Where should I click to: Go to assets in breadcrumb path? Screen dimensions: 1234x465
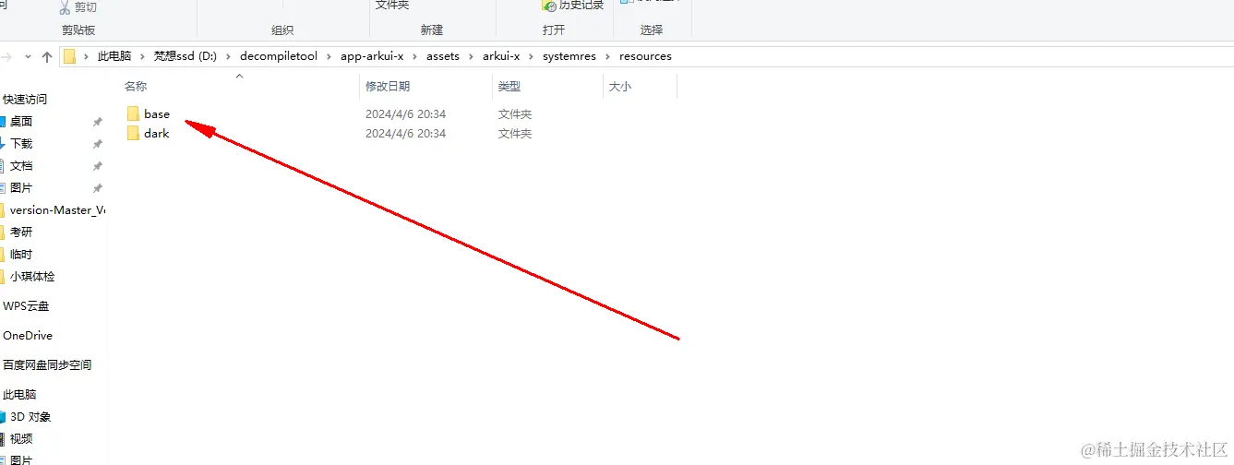pos(443,56)
